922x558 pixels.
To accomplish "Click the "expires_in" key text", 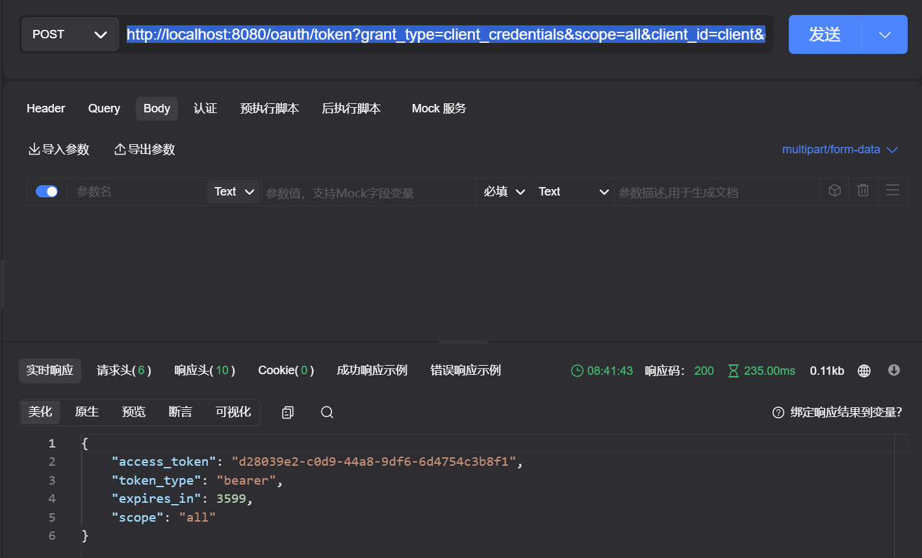I will pyautogui.click(x=157, y=499).
